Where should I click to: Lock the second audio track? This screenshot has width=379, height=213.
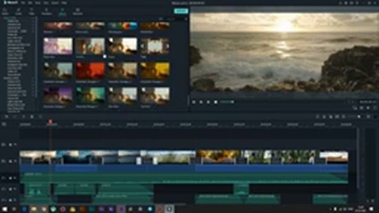[10, 189]
